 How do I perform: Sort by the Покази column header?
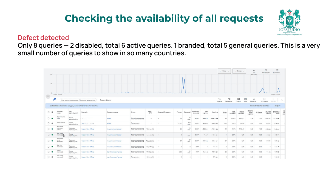tap(179, 112)
